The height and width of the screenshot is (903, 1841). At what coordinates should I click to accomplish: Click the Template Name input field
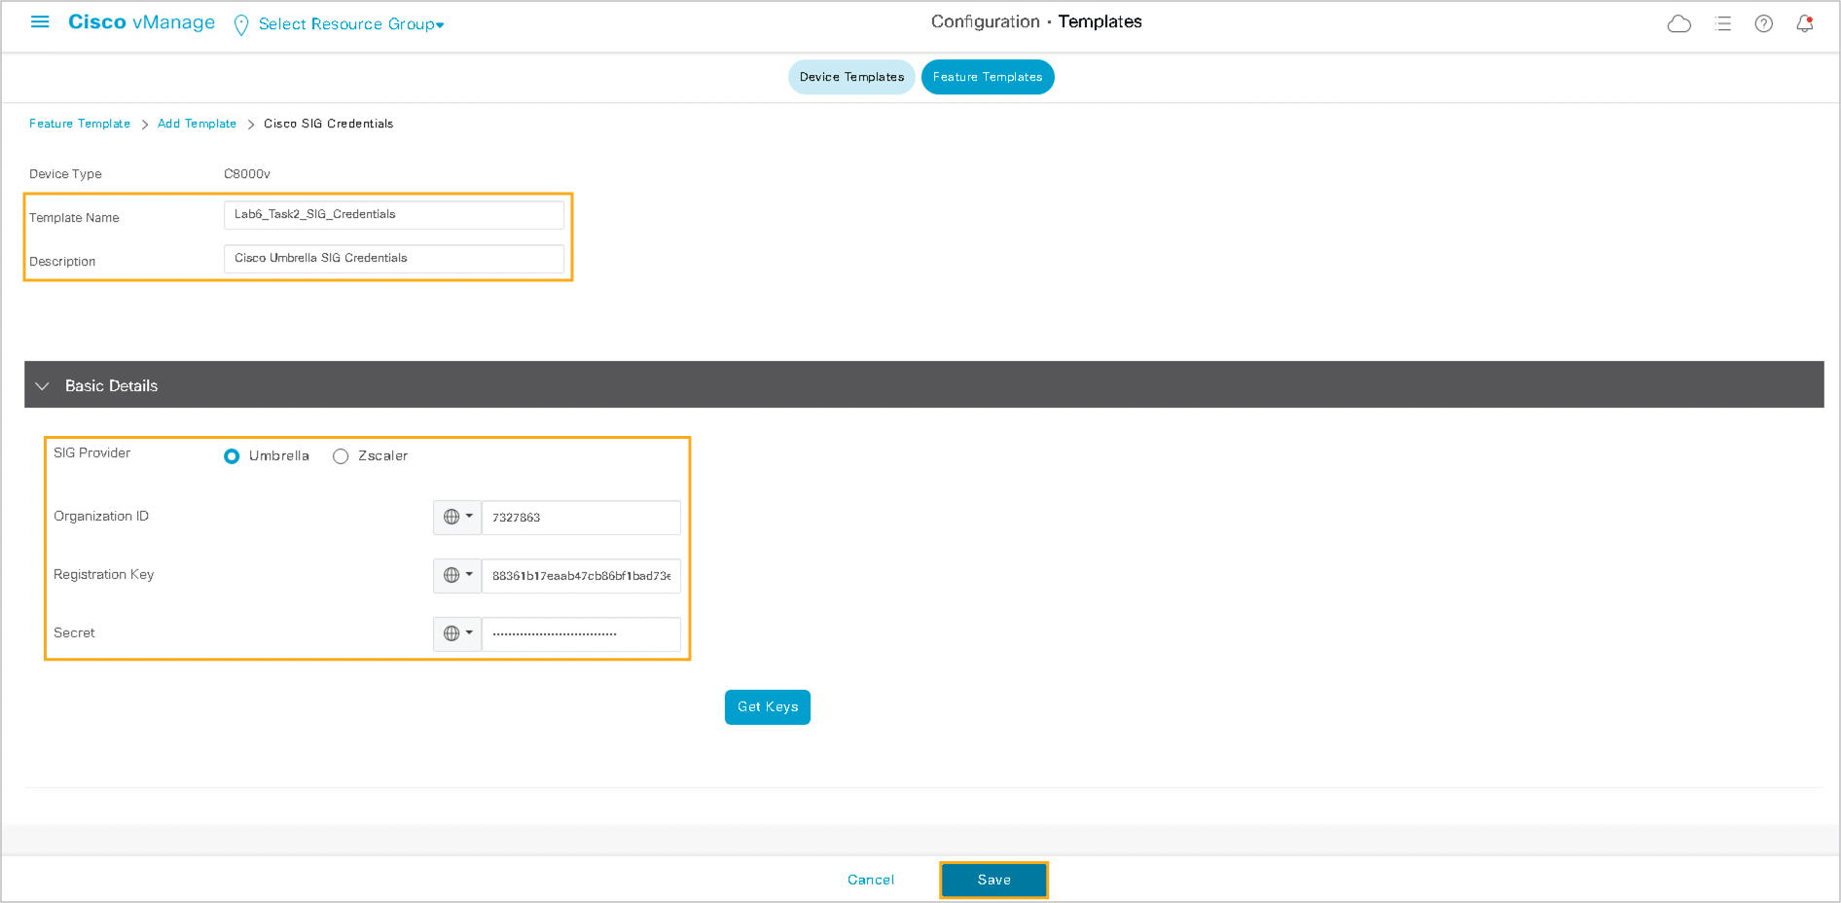tap(394, 215)
